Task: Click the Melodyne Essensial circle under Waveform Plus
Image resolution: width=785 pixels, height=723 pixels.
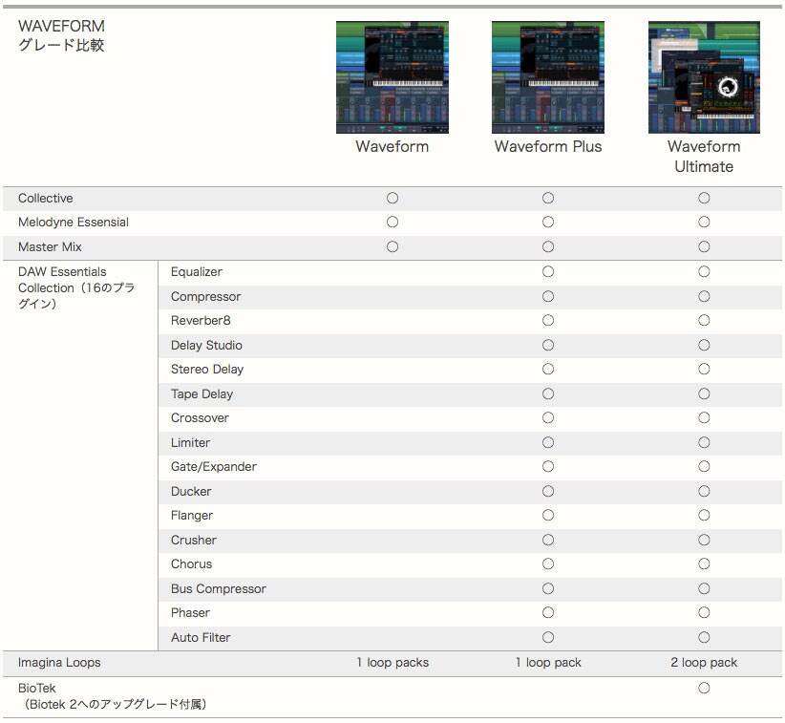Action: click(548, 223)
